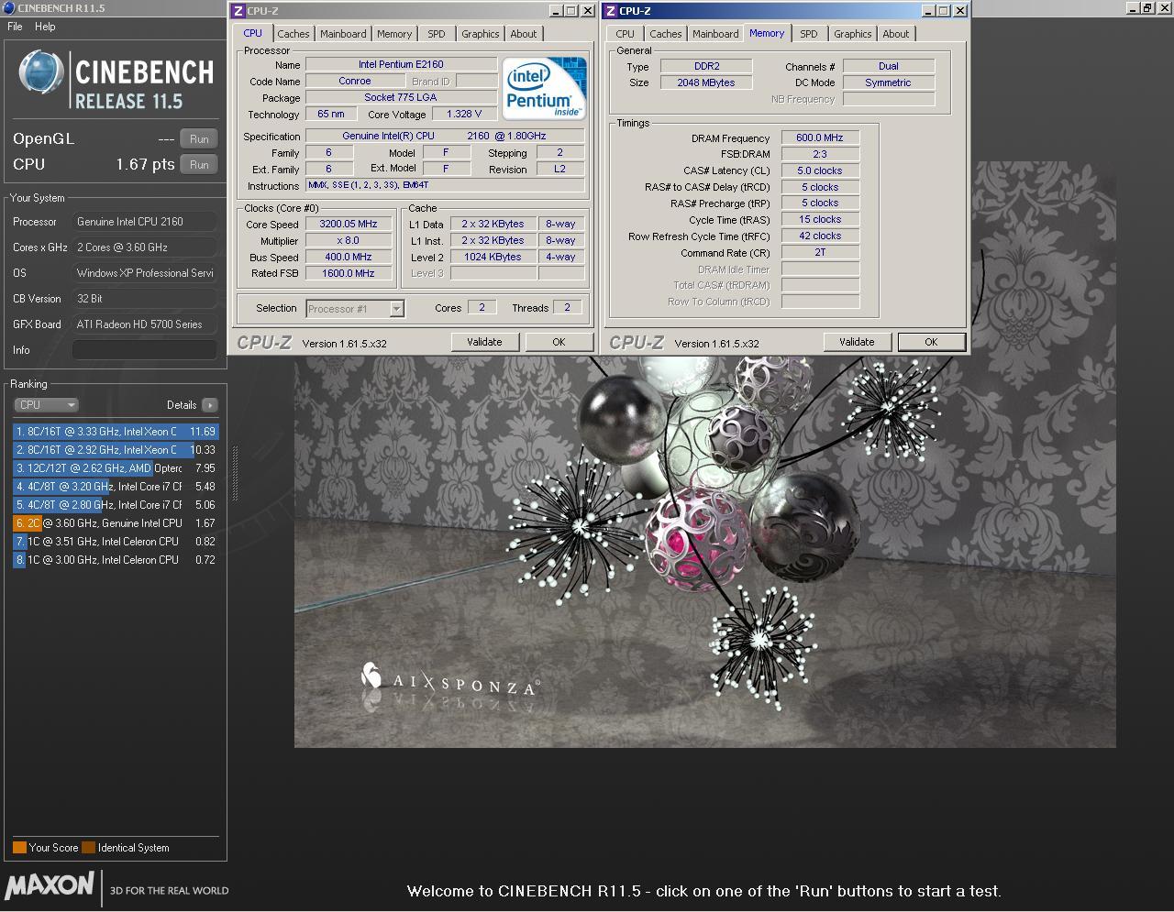Viewport: 1174px width, 912px height.
Task: Run the CPU benchmark test
Action: [199, 165]
